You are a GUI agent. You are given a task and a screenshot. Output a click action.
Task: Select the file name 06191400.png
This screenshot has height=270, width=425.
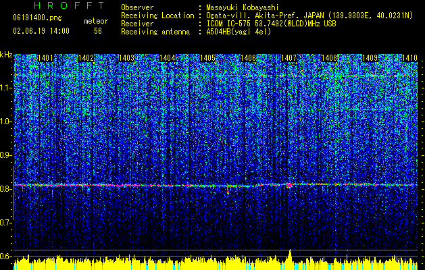[x=37, y=18]
